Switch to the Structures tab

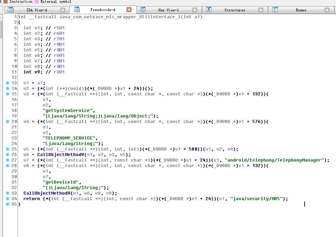pyautogui.click(x=235, y=10)
